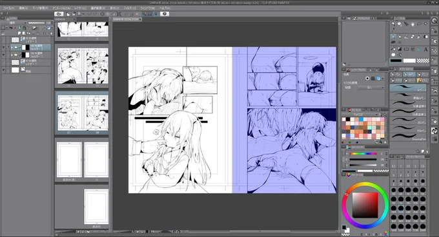The image size is (439, 237).
Task: Select the Gradient tool
Action: point(400,49)
